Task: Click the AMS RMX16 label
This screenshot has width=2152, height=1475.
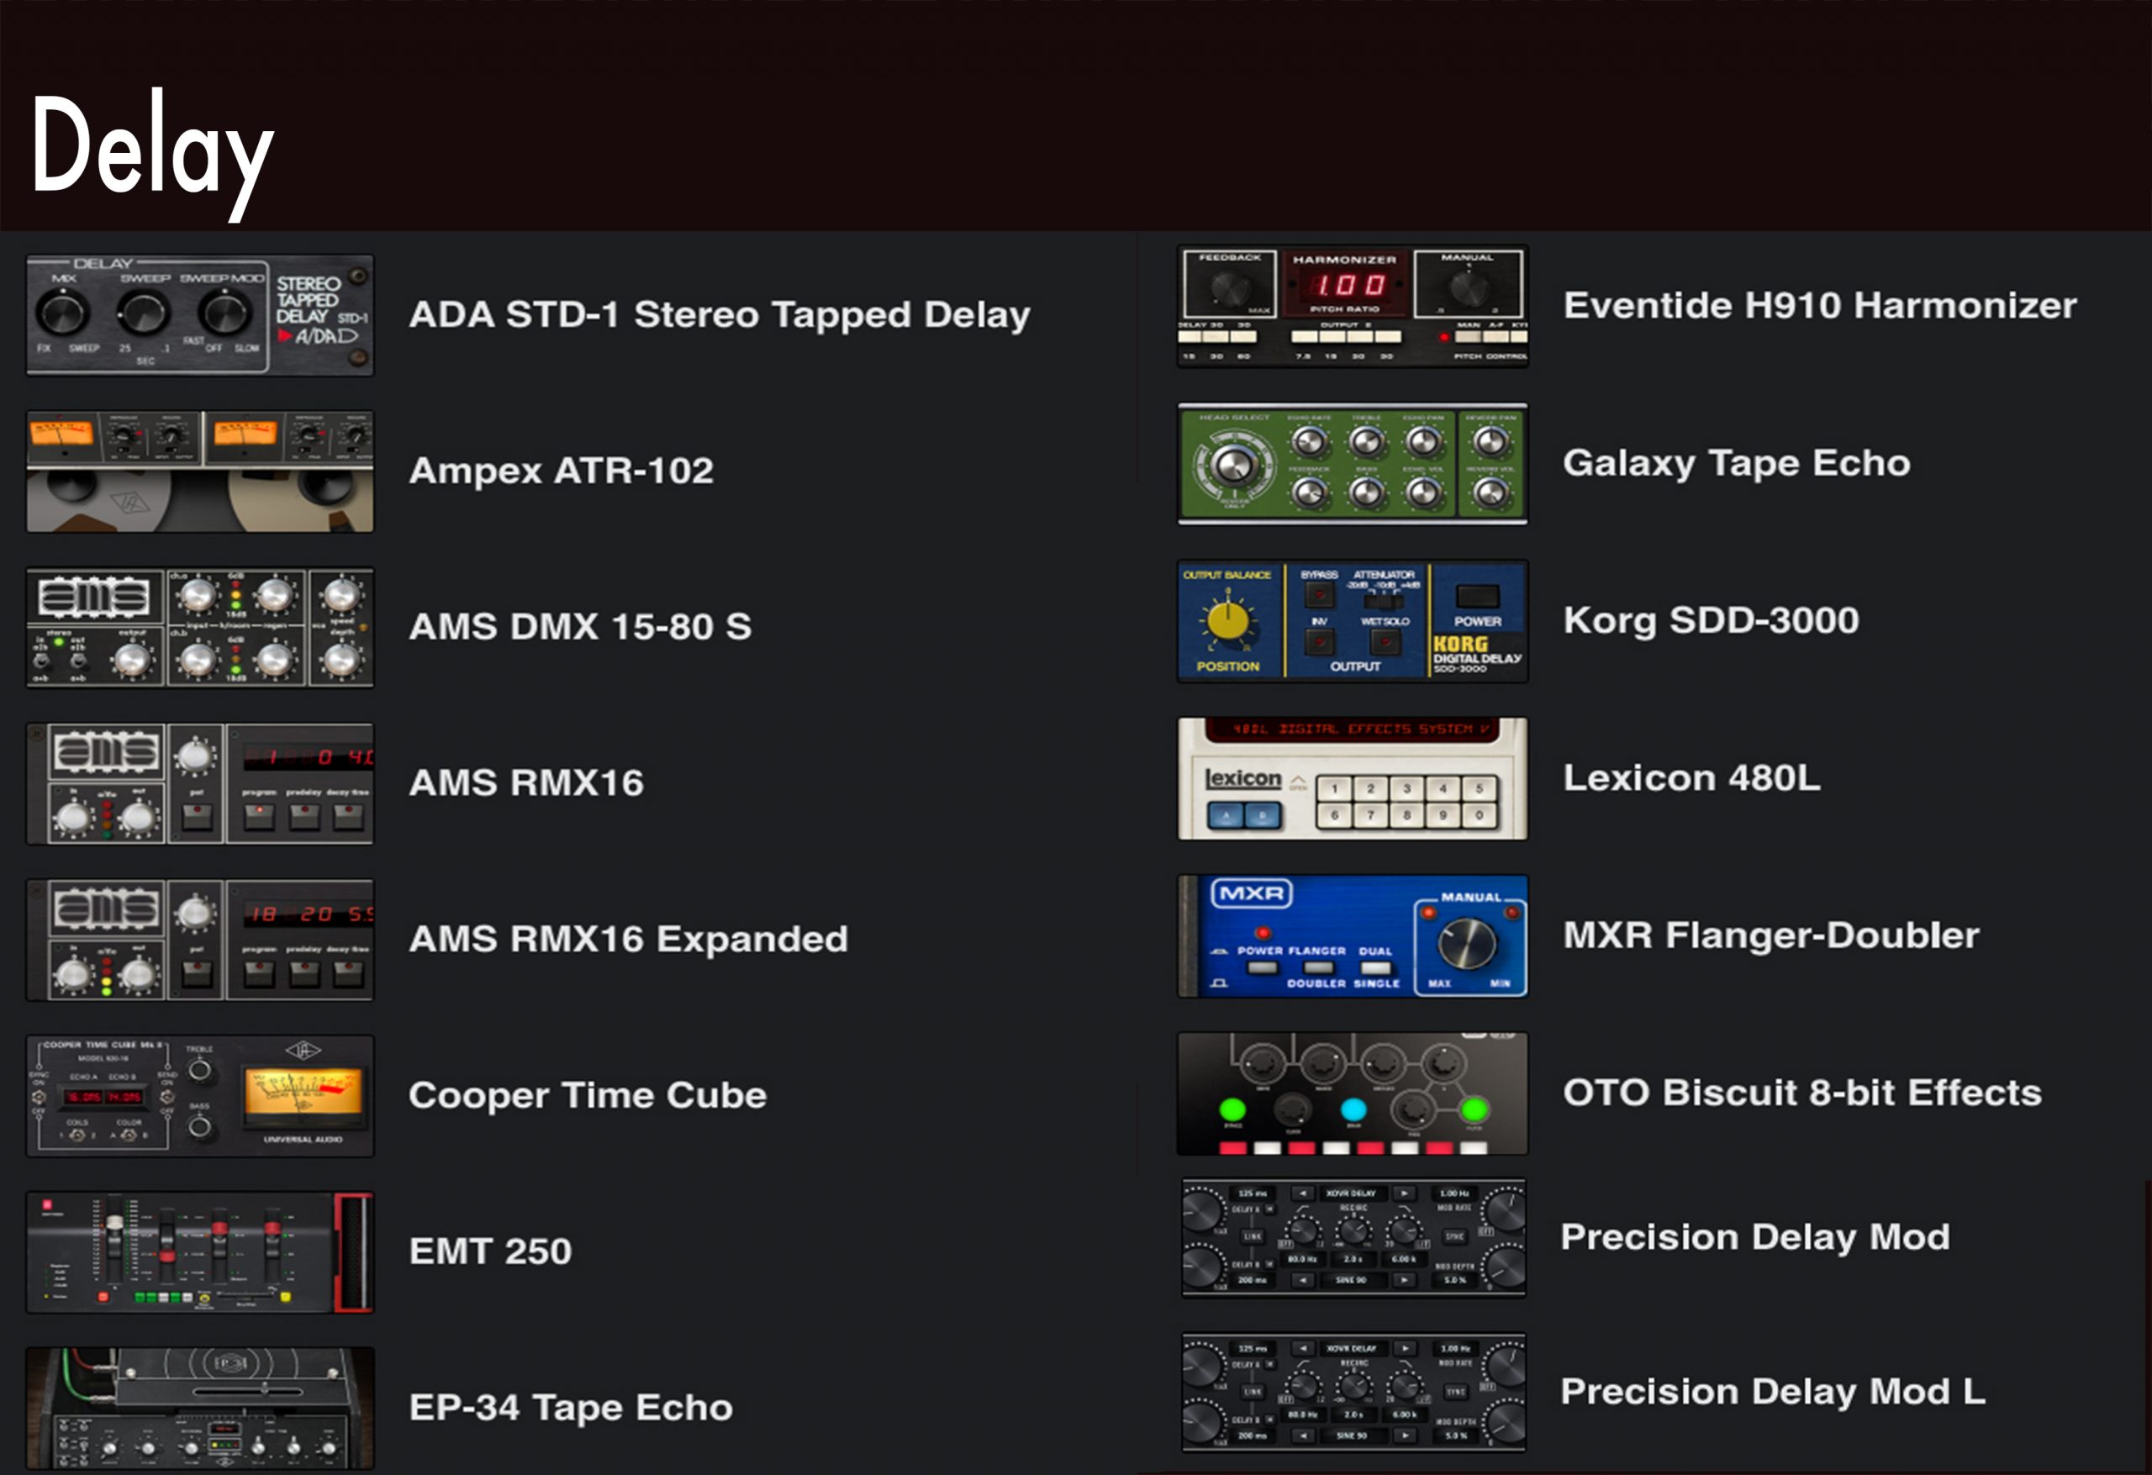Action: 526,783
